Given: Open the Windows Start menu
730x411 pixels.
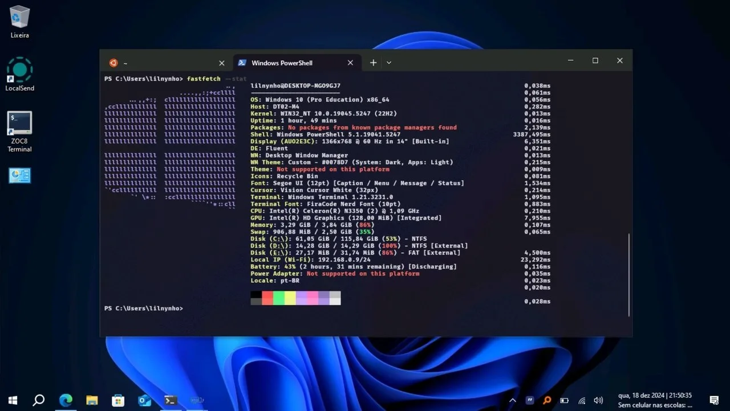Looking at the screenshot, I should pyautogui.click(x=13, y=400).
